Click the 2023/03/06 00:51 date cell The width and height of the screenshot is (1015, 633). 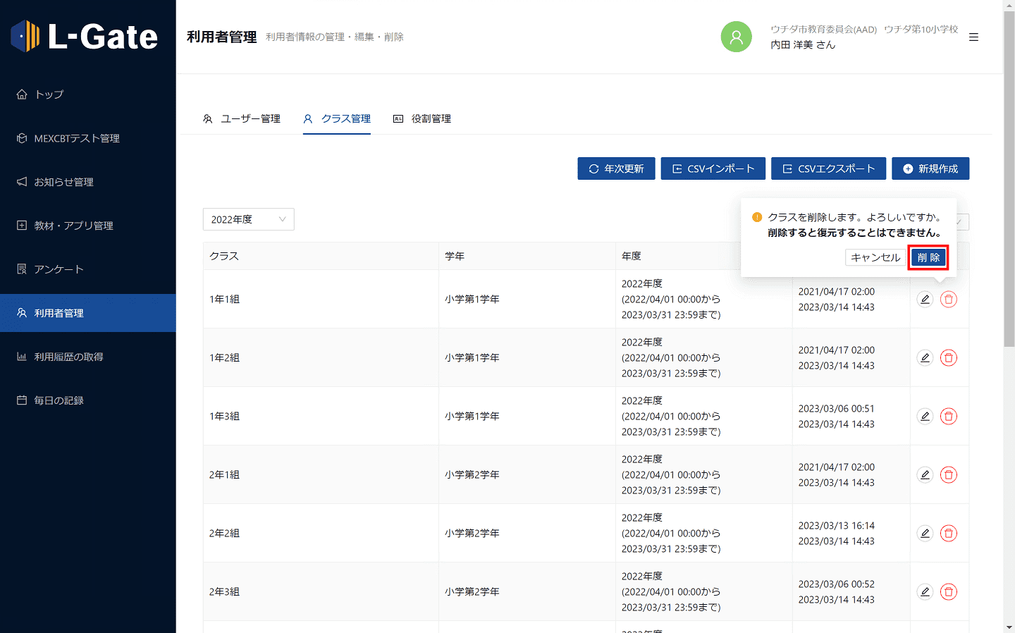pyautogui.click(x=836, y=409)
